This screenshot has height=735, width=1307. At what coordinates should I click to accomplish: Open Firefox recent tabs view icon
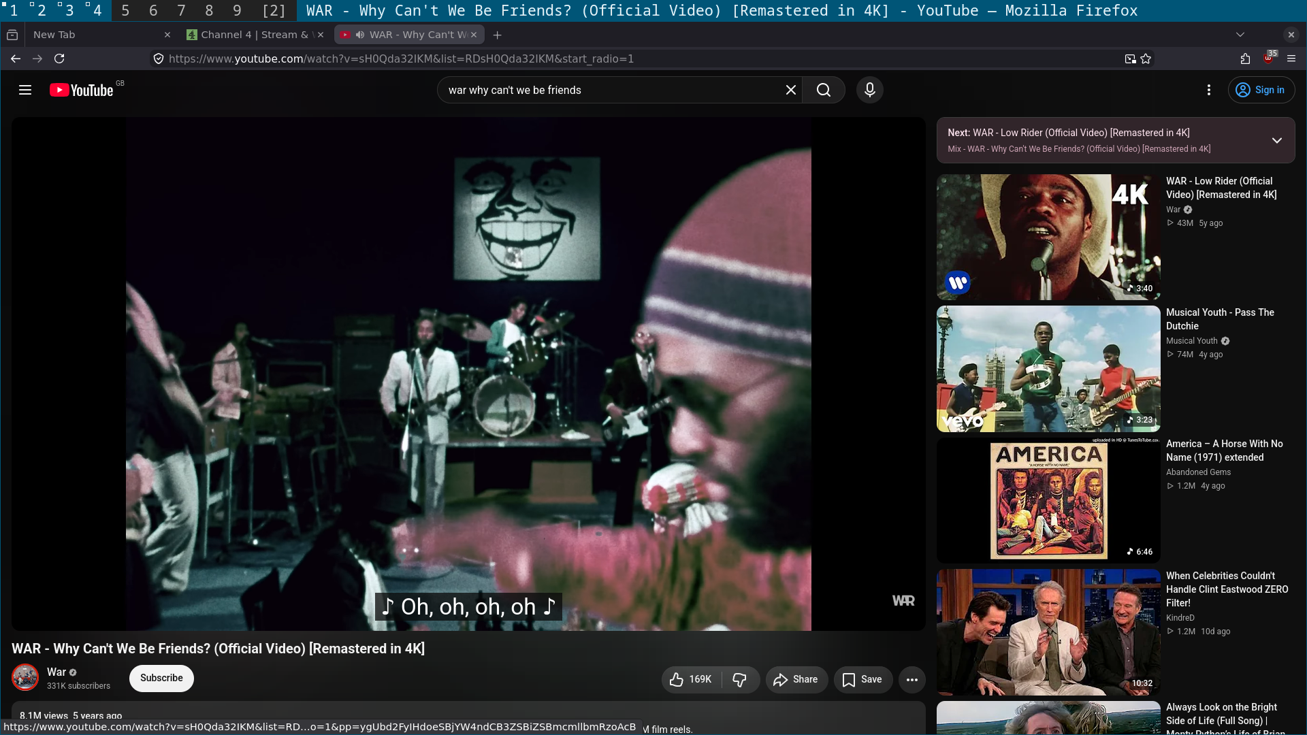tap(12, 35)
